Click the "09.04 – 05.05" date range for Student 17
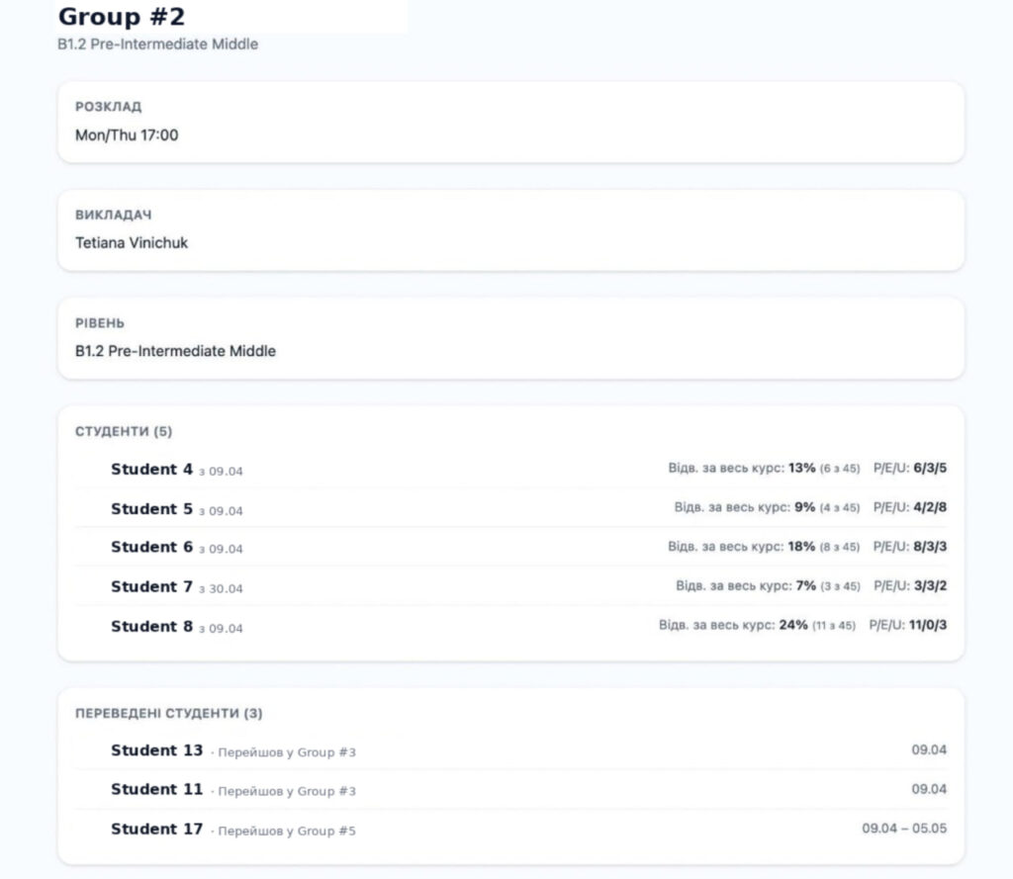Screen dimensions: 1013x879 click(904, 829)
